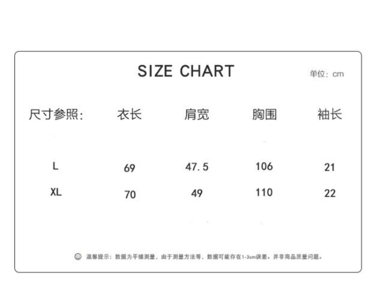Click the 69 length value for L
This screenshot has width=372, height=281.
point(130,168)
